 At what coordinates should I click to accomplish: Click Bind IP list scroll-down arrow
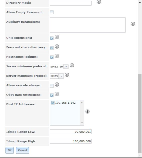pyautogui.click(x=82, y=123)
